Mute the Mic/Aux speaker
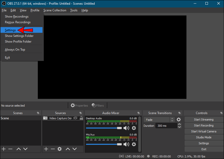 (x=126, y=144)
